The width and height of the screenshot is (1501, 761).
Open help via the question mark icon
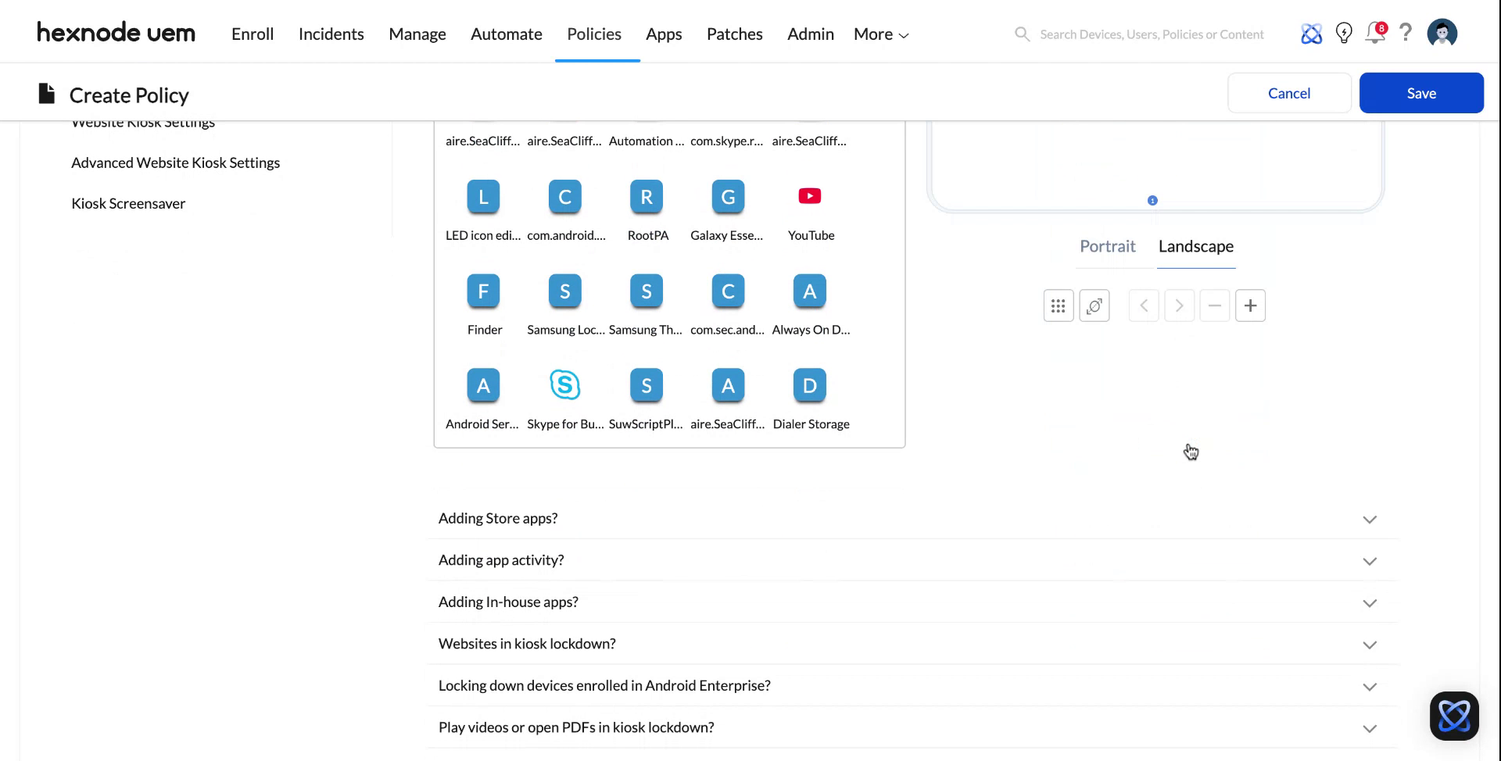[1406, 33]
